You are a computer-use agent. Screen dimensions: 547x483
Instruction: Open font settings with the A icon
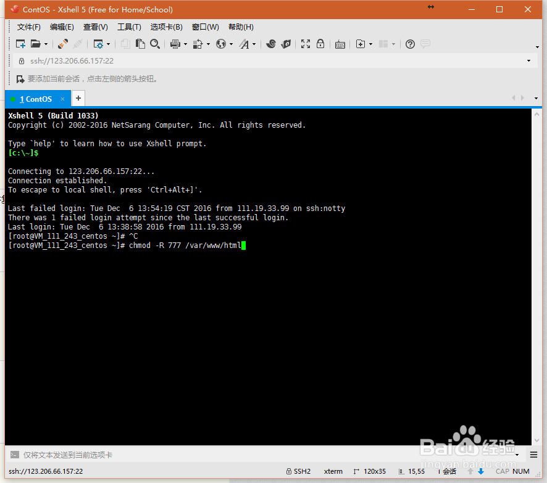pyautogui.click(x=245, y=44)
